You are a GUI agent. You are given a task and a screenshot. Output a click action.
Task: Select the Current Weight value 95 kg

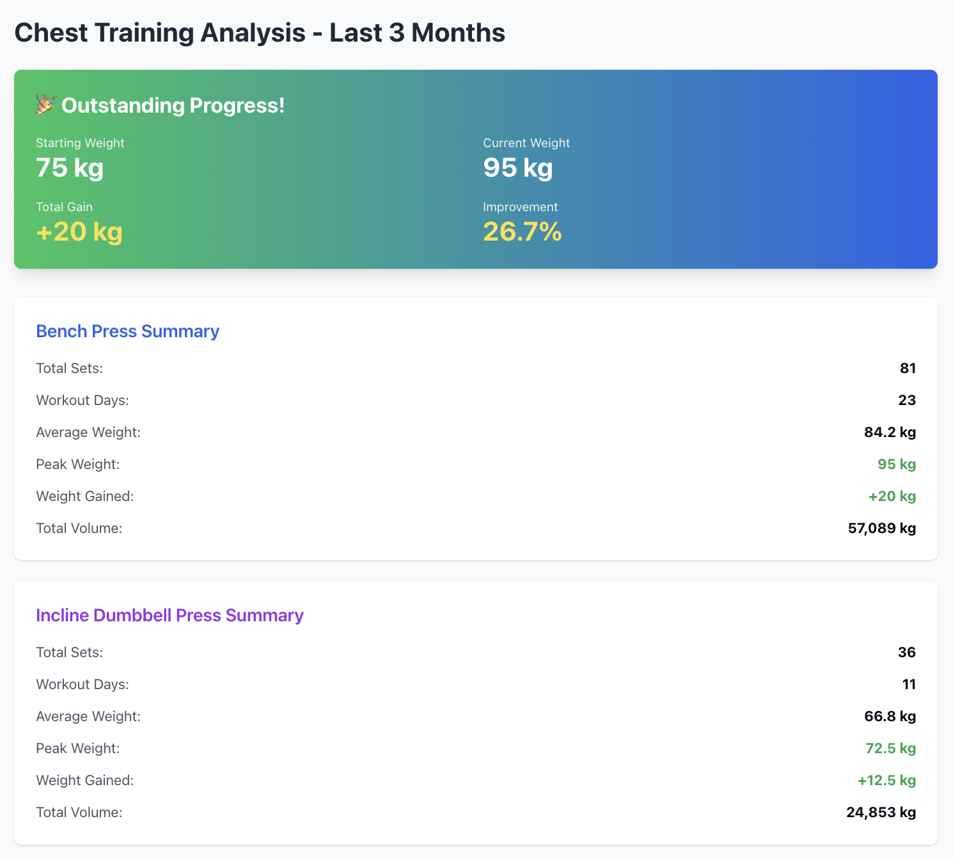pos(517,168)
